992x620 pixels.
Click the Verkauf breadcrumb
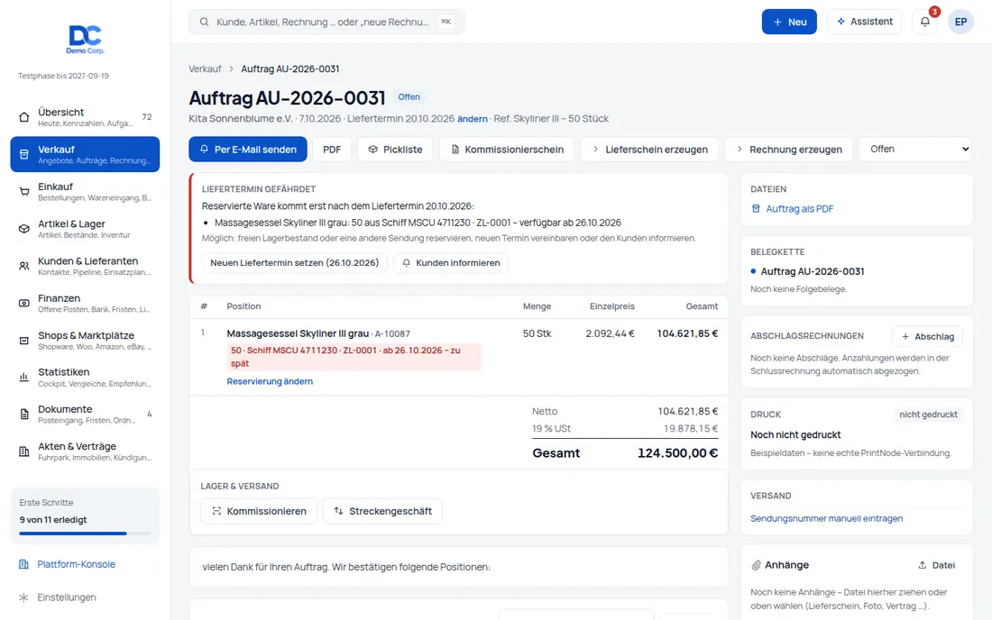[x=205, y=68]
